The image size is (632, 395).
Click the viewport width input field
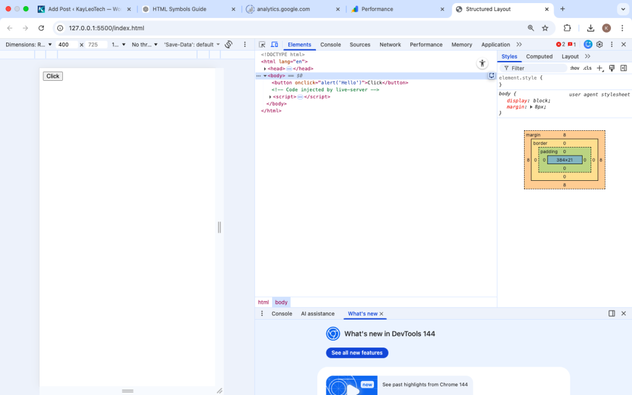[67, 44]
